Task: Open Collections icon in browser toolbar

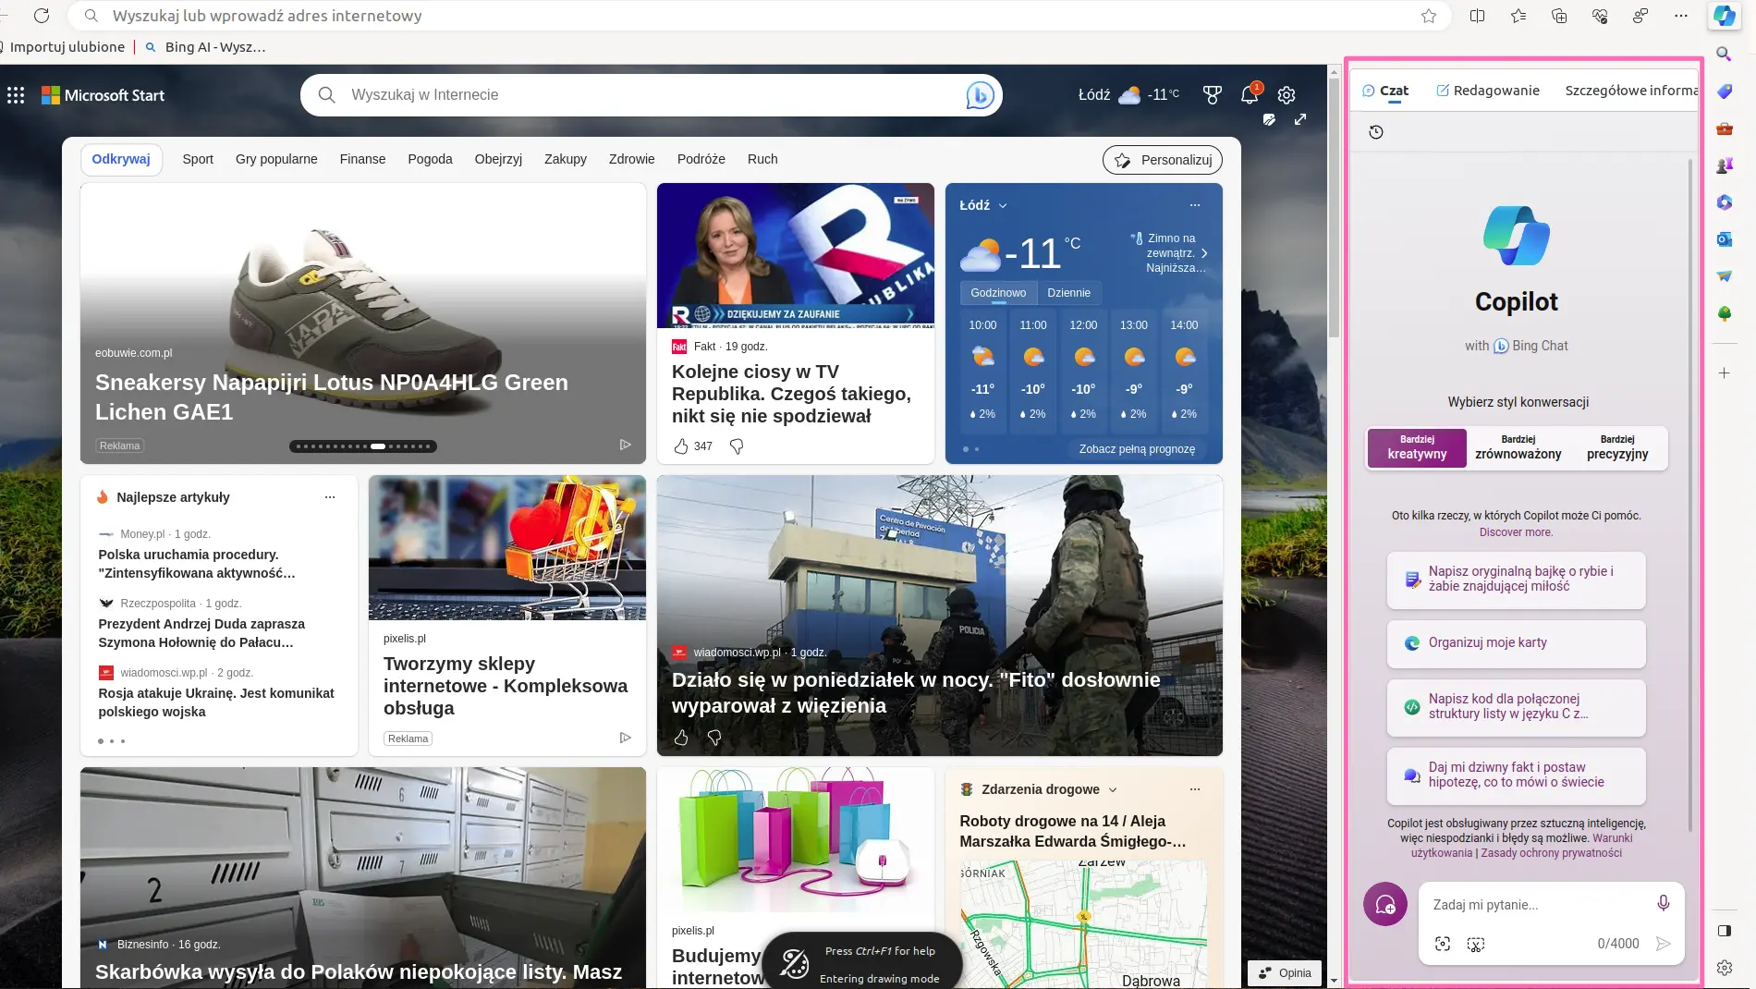Action: 1559,16
